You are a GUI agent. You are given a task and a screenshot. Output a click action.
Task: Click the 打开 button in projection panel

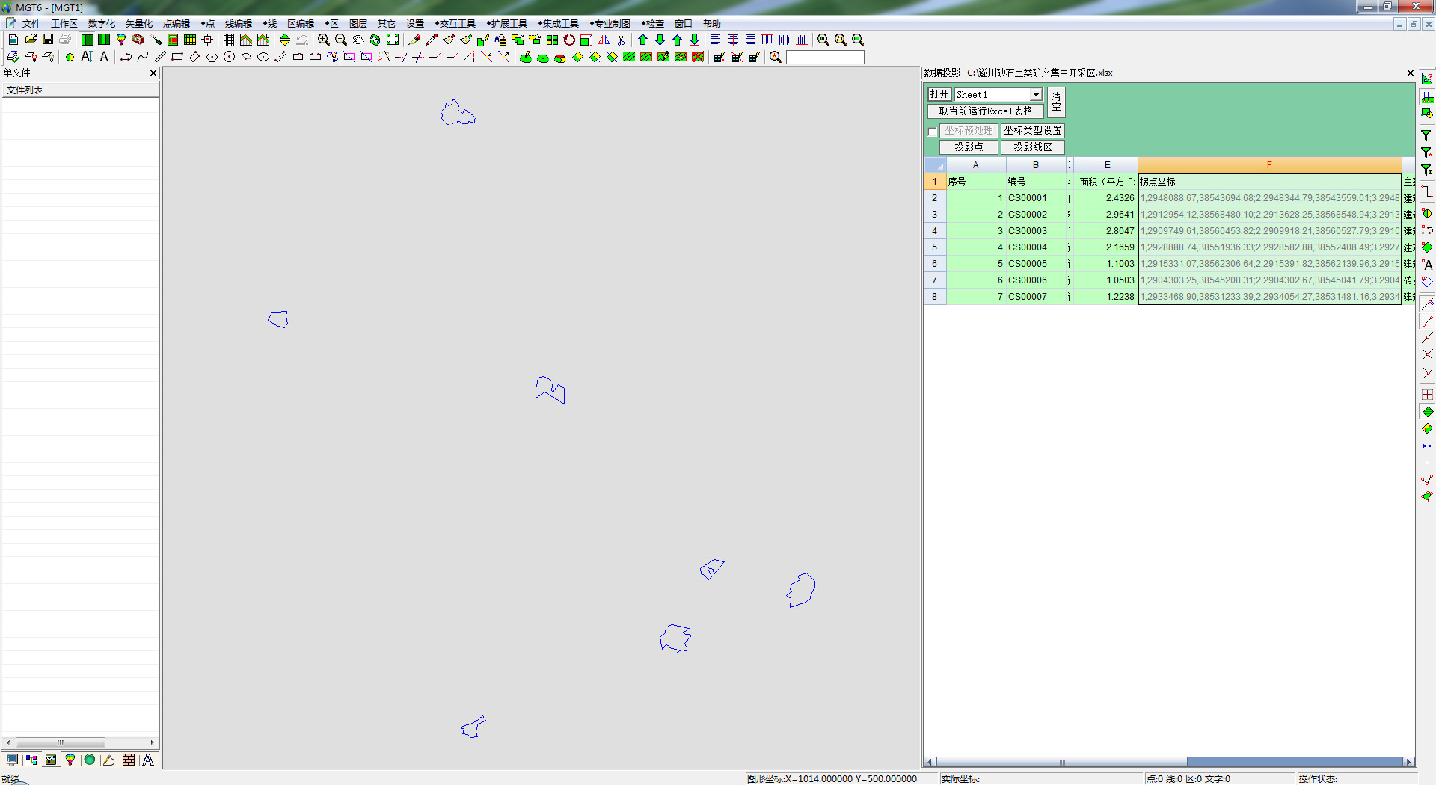click(x=939, y=94)
